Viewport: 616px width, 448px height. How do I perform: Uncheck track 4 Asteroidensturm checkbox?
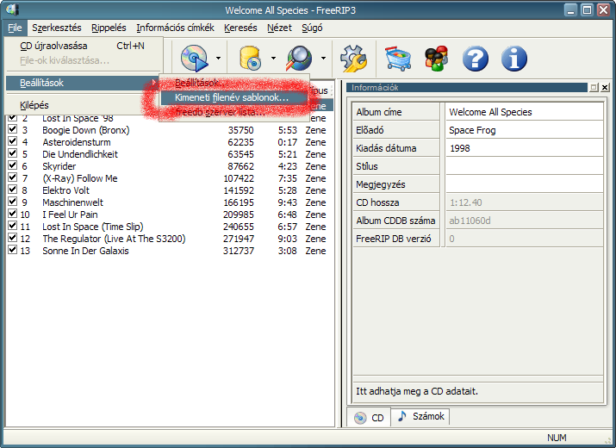pyautogui.click(x=13, y=141)
